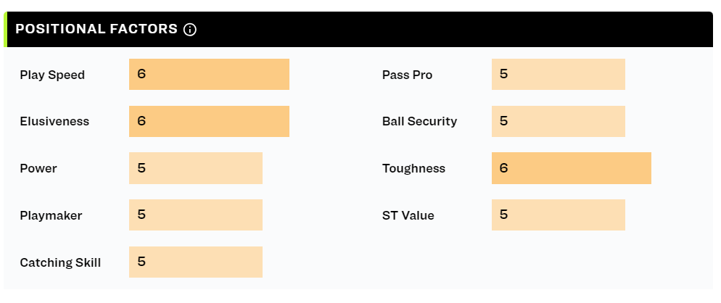Click the Pass Pro rating bar
The width and height of the screenshot is (721, 303).
(559, 74)
